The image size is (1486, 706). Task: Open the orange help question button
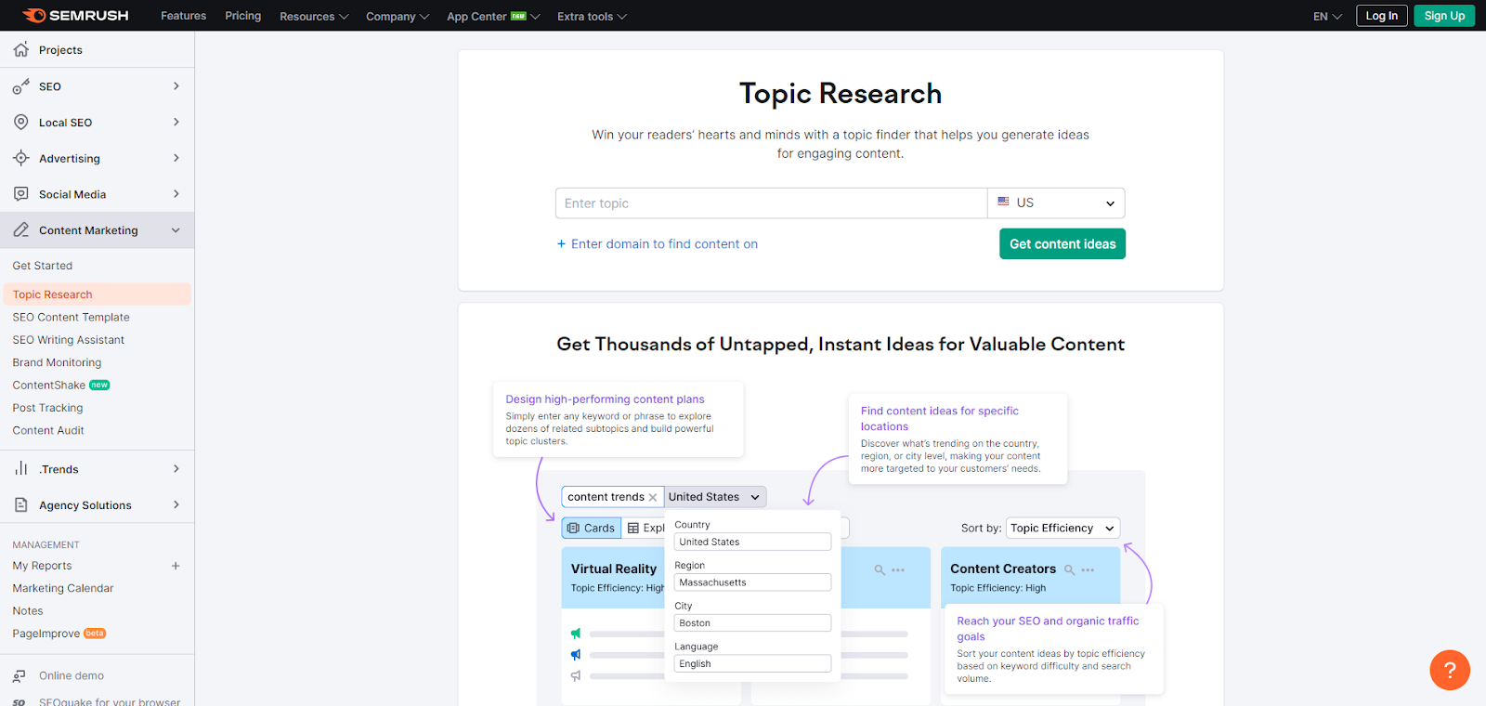(x=1450, y=670)
